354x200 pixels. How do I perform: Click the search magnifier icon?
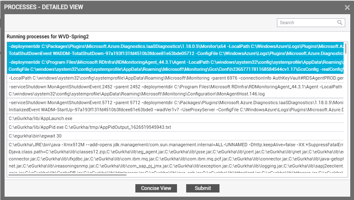point(339,22)
